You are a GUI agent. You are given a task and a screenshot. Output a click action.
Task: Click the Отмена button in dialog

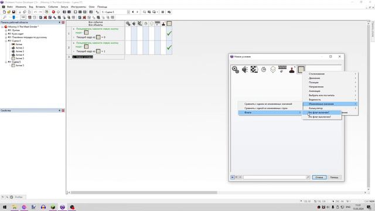319,177
